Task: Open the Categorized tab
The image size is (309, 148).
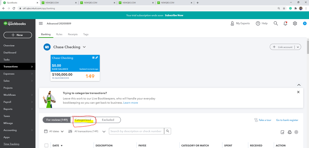Action: [83, 120]
